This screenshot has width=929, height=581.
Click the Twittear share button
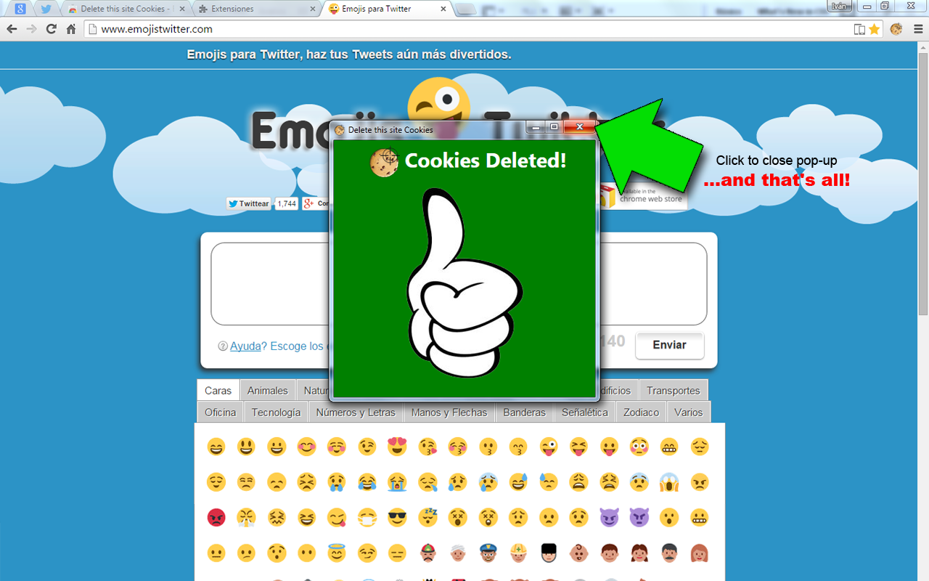coord(247,203)
